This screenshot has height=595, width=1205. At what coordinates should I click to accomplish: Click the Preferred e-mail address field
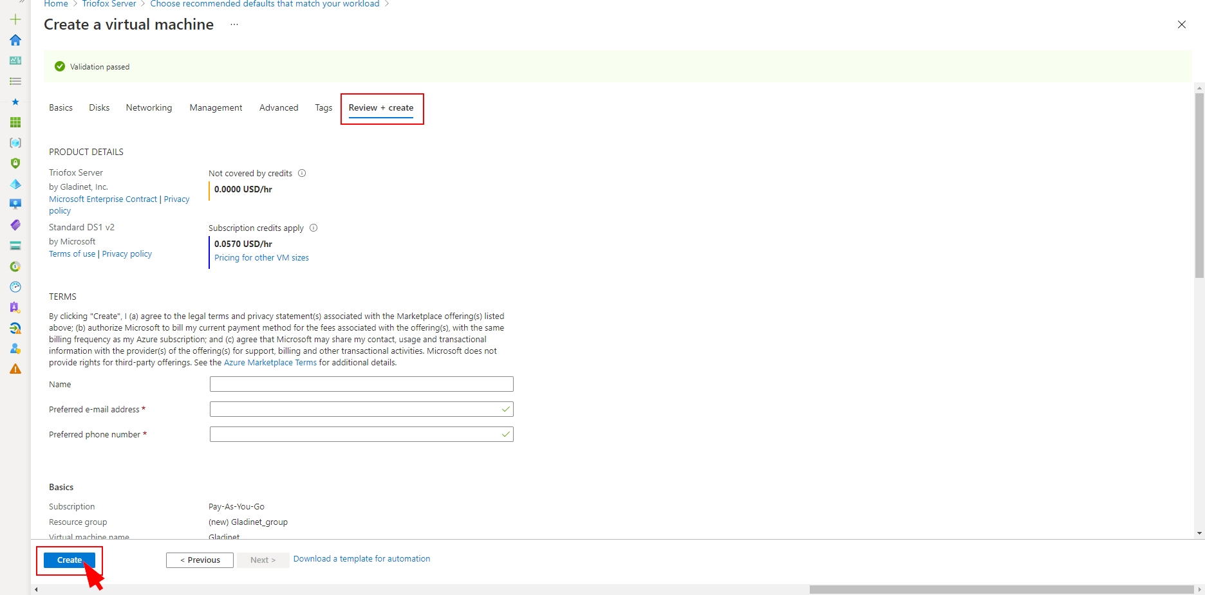tap(361, 409)
